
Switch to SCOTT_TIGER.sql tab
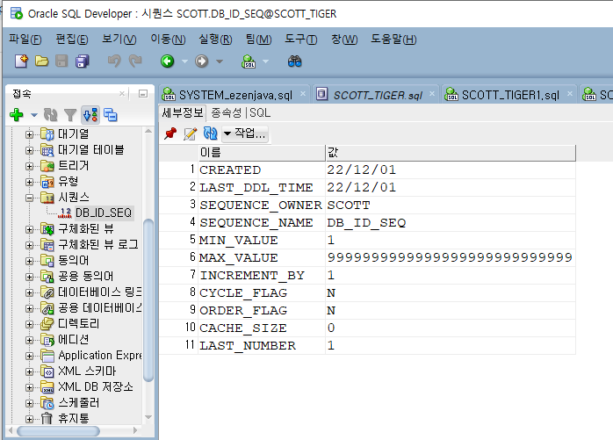(x=378, y=95)
